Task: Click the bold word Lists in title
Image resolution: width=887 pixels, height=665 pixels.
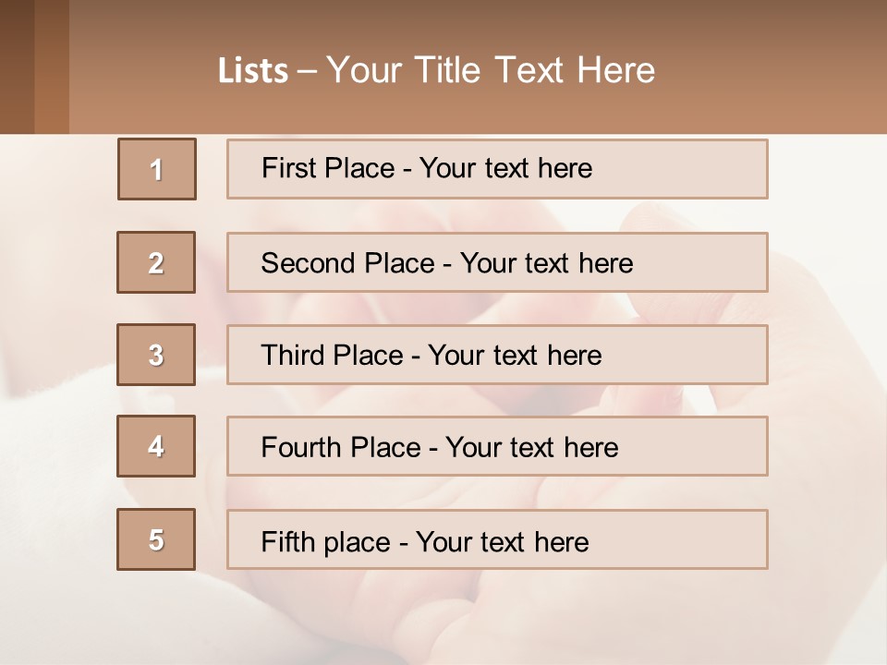Action: [x=253, y=71]
